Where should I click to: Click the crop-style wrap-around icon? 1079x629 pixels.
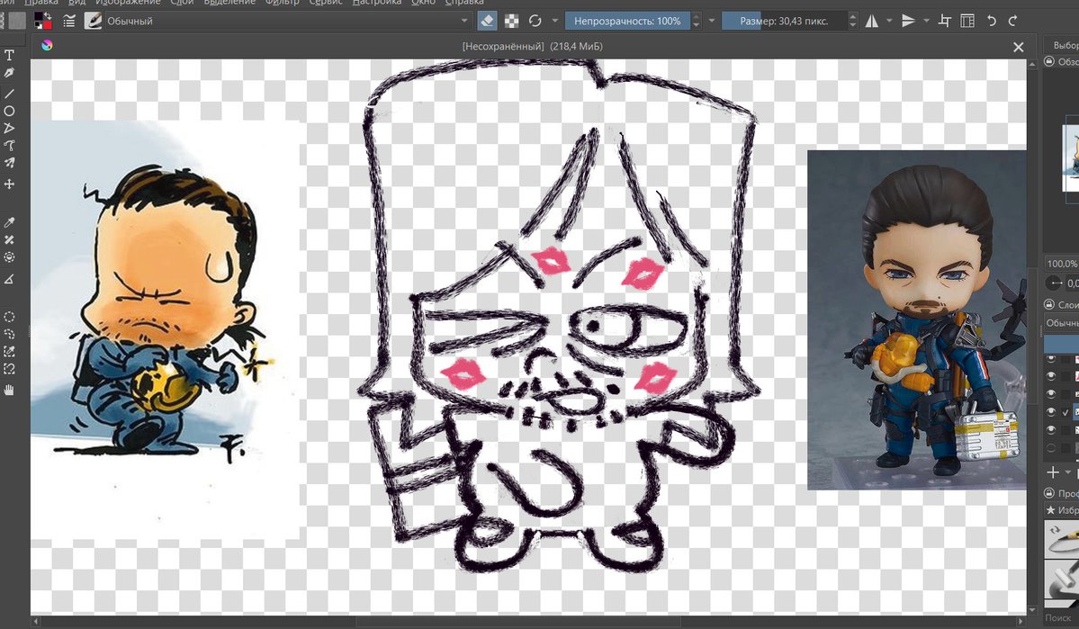945,22
